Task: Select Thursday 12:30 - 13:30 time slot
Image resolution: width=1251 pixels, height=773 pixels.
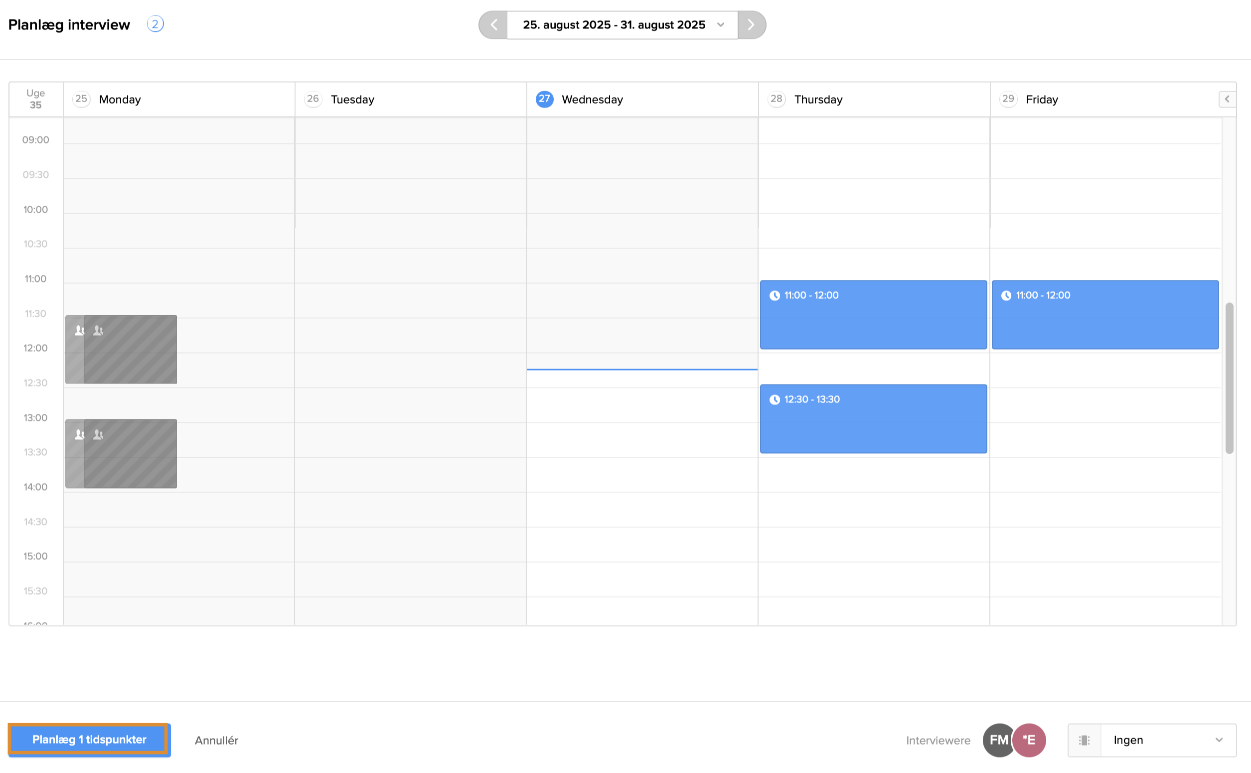Action: [x=873, y=419]
